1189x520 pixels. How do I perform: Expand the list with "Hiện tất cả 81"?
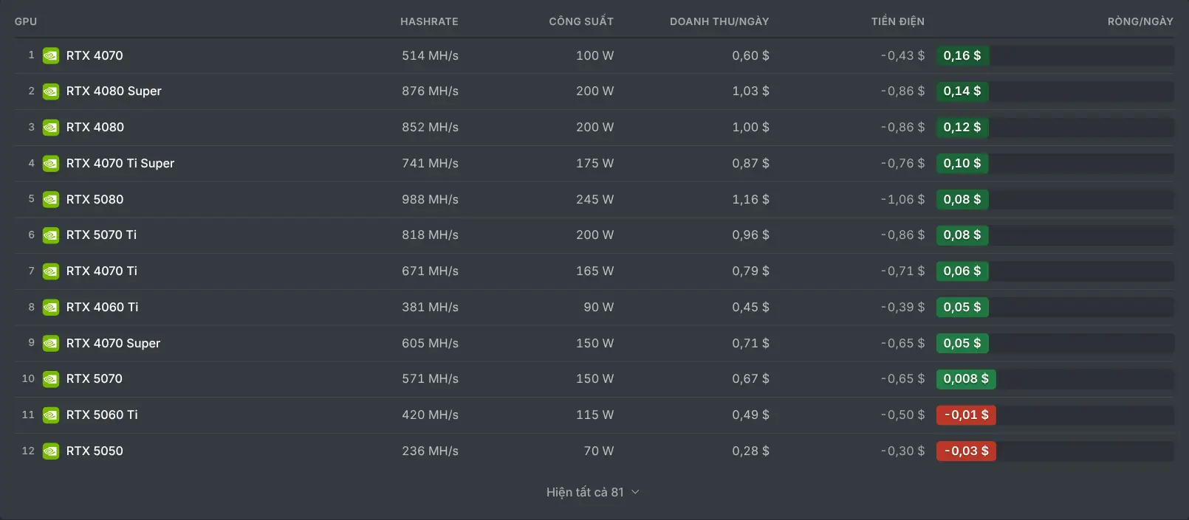(x=593, y=492)
